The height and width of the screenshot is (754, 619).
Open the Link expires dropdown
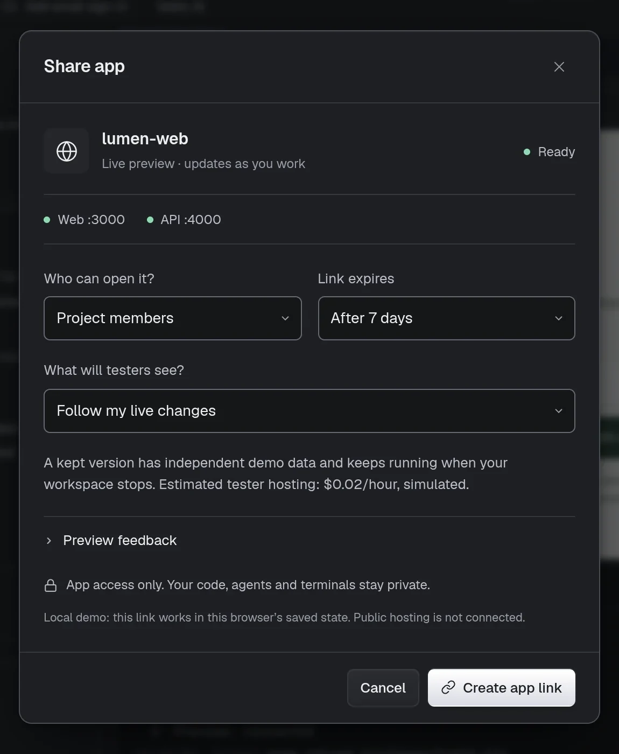click(446, 318)
